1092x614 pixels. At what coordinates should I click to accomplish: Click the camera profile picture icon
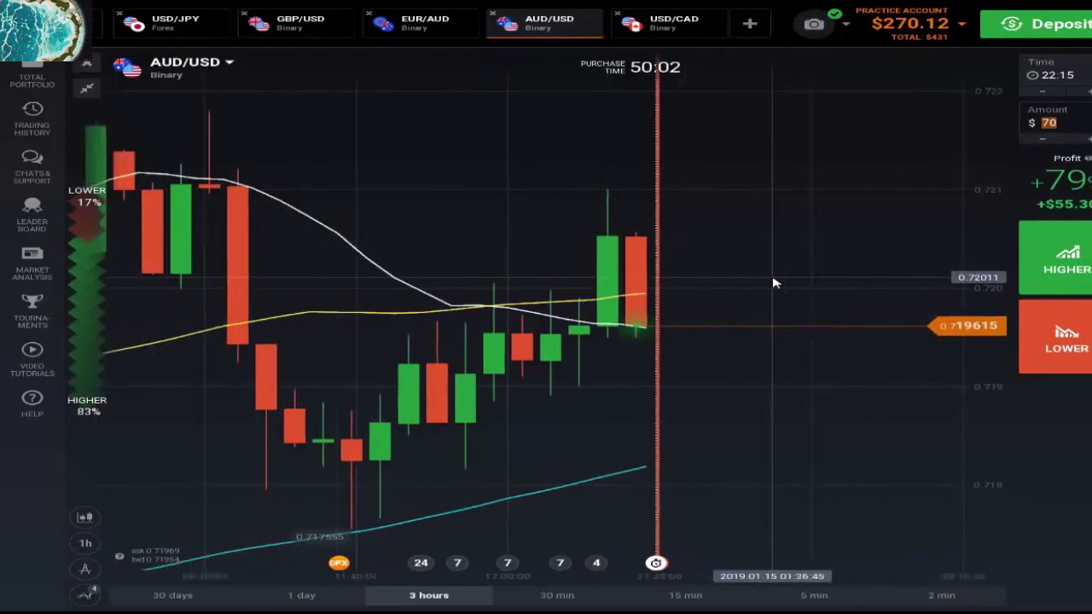[815, 24]
